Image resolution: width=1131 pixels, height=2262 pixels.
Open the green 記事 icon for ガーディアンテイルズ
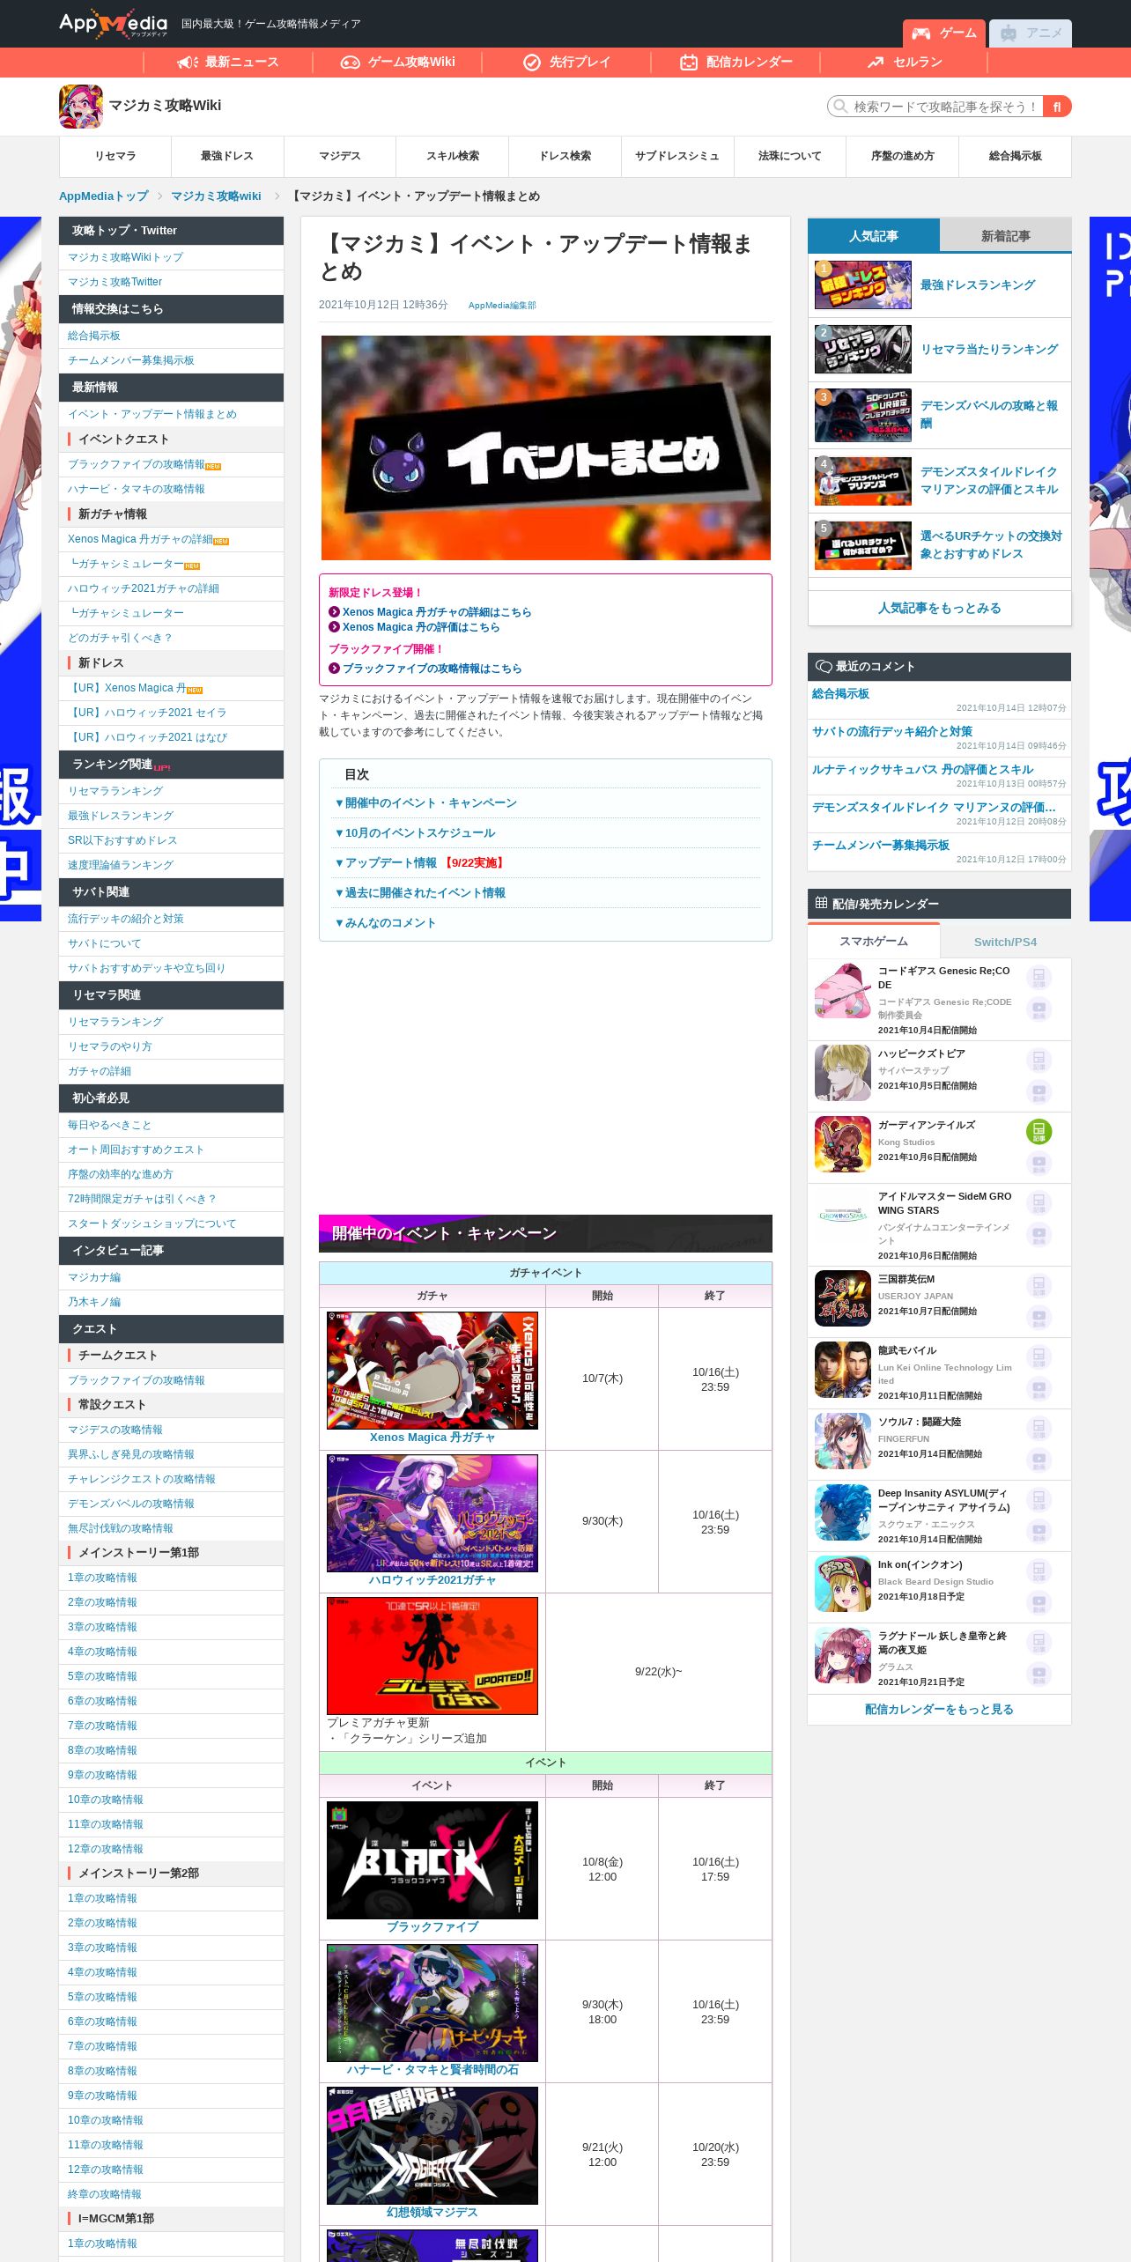tap(1039, 1132)
